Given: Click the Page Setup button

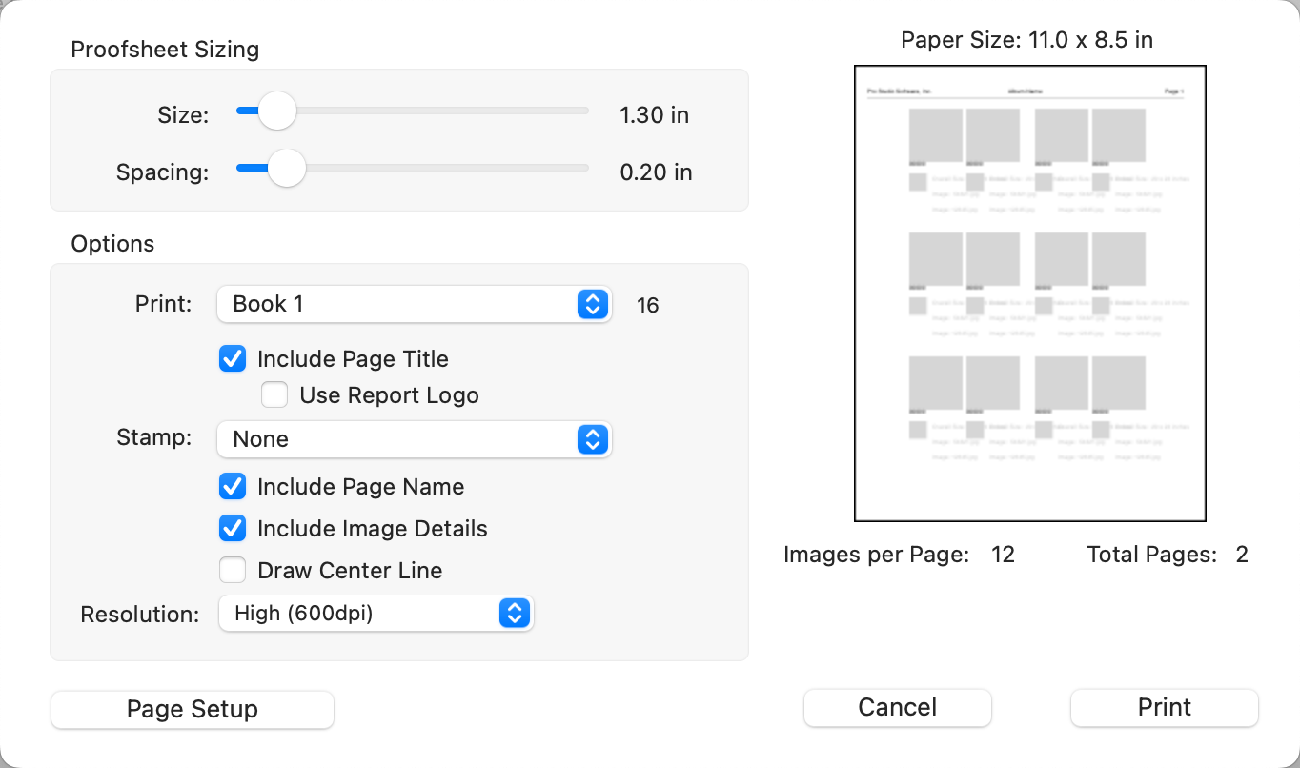Looking at the screenshot, I should click(x=193, y=710).
